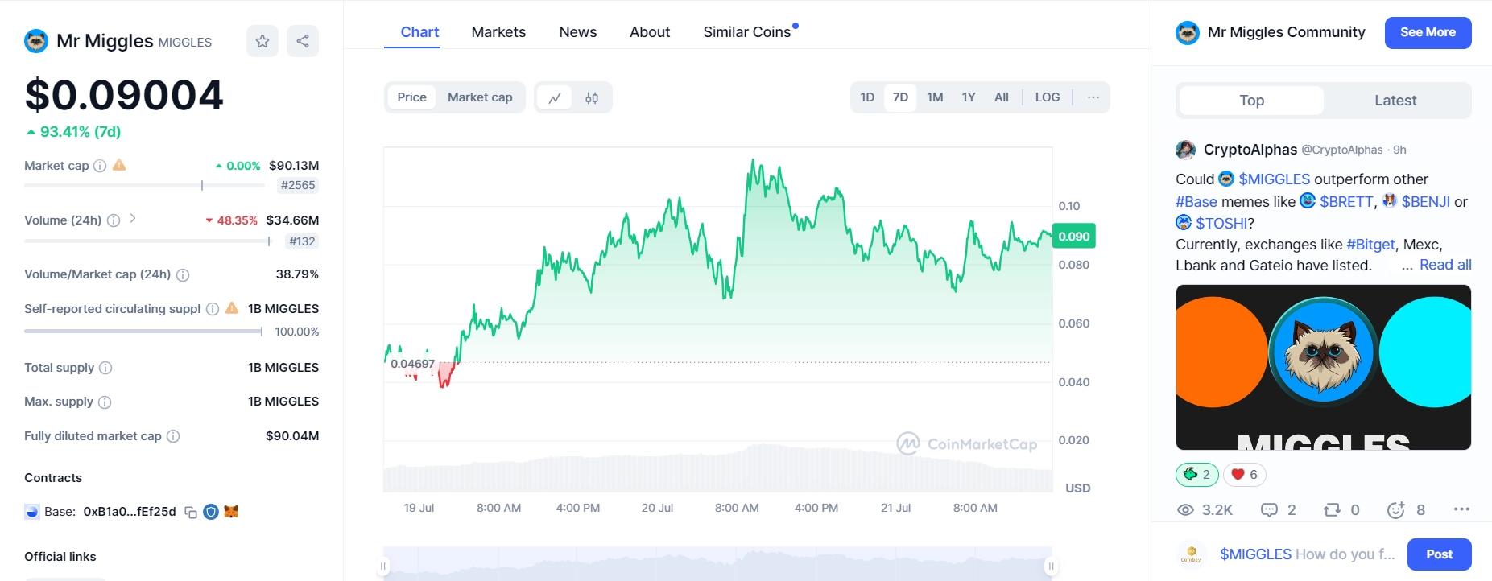Click the share icon beside MIGGLES
The image size is (1492, 581).
[303, 41]
